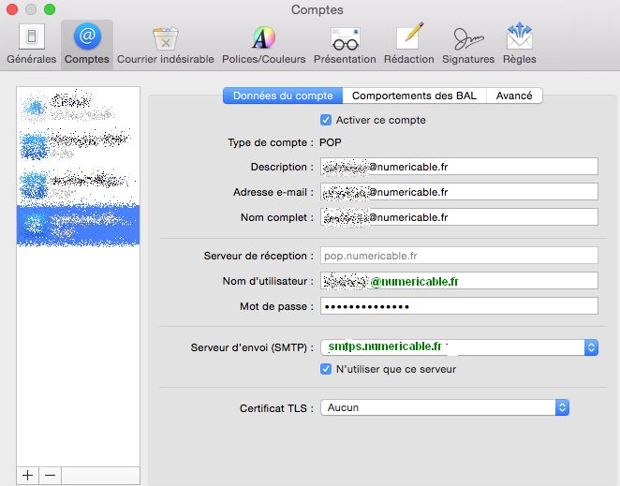Toggle N'utiliser que ce serveur
Image resolution: width=620 pixels, height=486 pixels.
pos(326,369)
